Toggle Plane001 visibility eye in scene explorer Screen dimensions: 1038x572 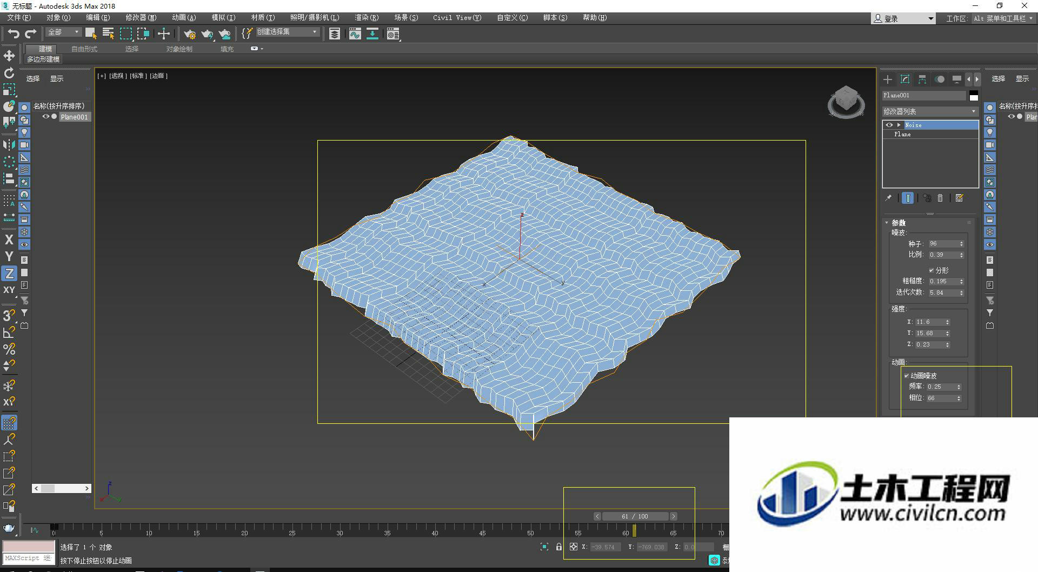[x=46, y=117]
